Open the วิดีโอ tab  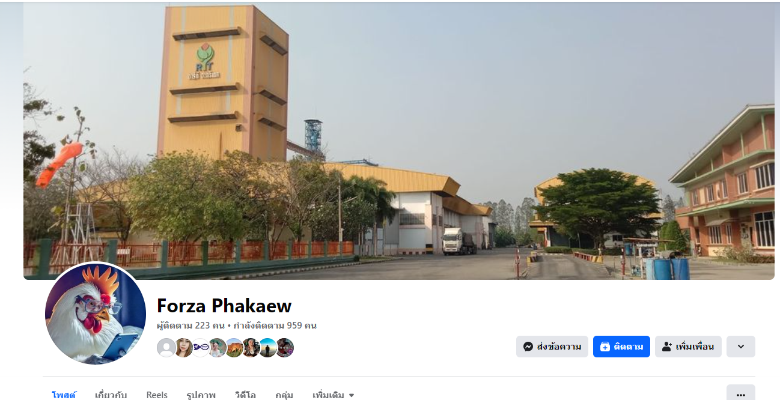245,395
